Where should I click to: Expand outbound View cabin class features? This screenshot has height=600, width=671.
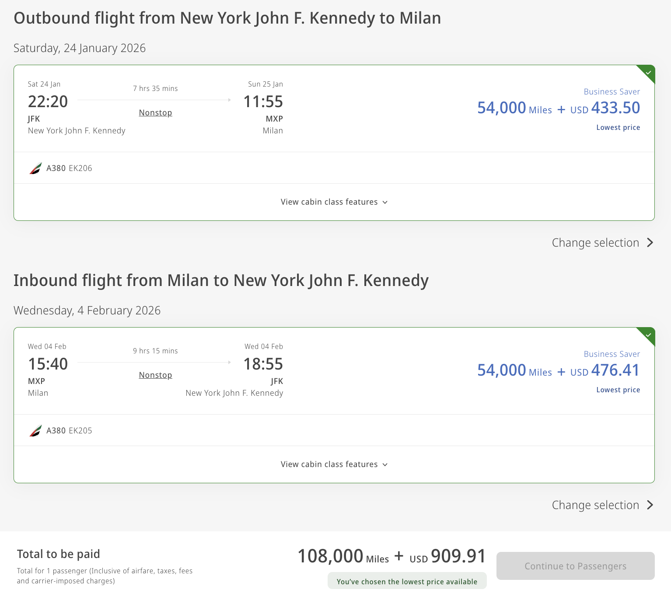[329, 202]
